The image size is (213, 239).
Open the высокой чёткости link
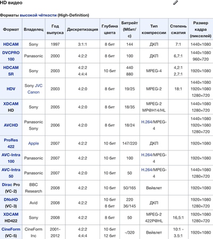point(38,15)
